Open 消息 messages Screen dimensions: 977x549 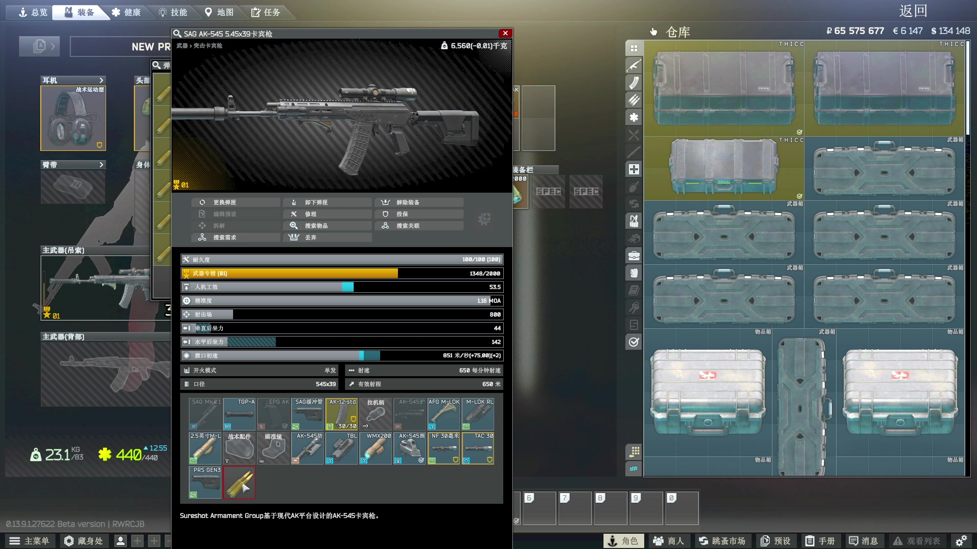click(x=864, y=541)
